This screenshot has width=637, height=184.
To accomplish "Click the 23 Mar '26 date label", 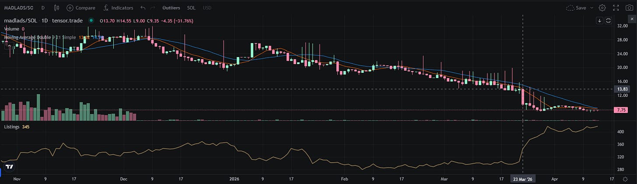I will point(523,179).
